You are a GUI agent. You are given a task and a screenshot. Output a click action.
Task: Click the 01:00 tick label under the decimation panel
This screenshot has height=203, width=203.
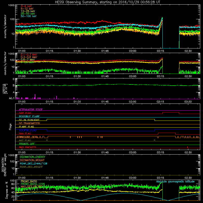coord(22,178)
